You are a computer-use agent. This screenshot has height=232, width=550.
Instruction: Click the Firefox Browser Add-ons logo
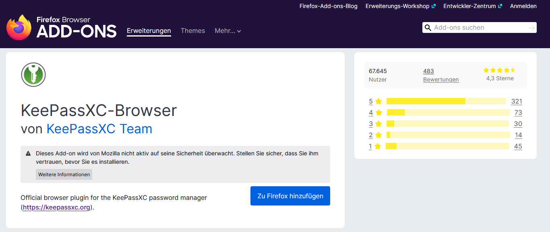click(61, 27)
